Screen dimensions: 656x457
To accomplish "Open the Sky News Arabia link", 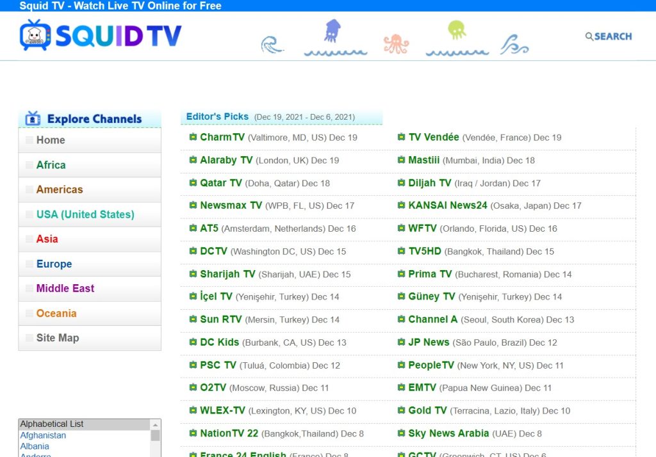I will 448,433.
